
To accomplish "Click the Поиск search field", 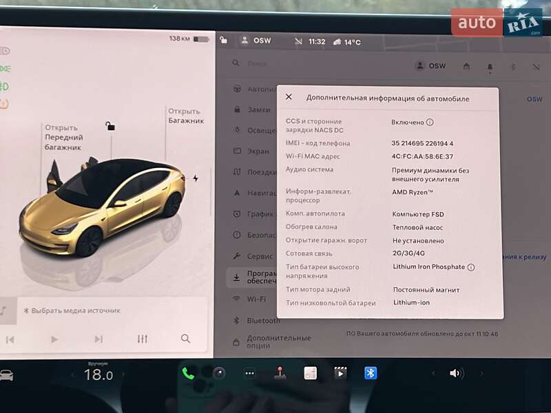I will [262, 65].
